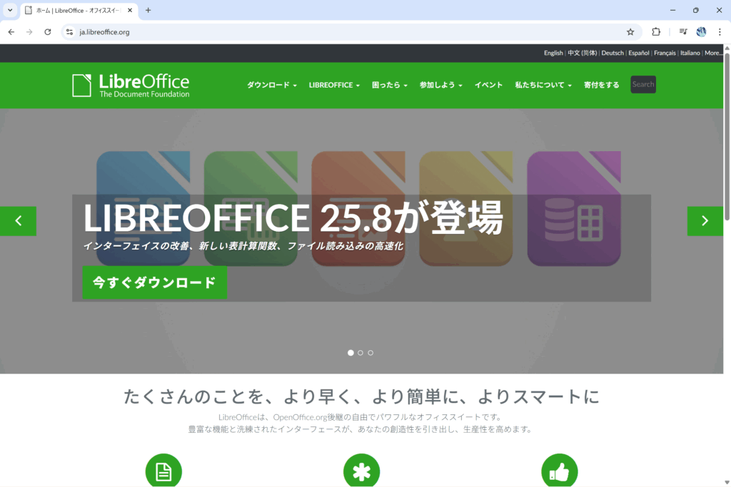Open the 私たちについて dropdown menu
The image size is (731, 487).
pos(543,85)
